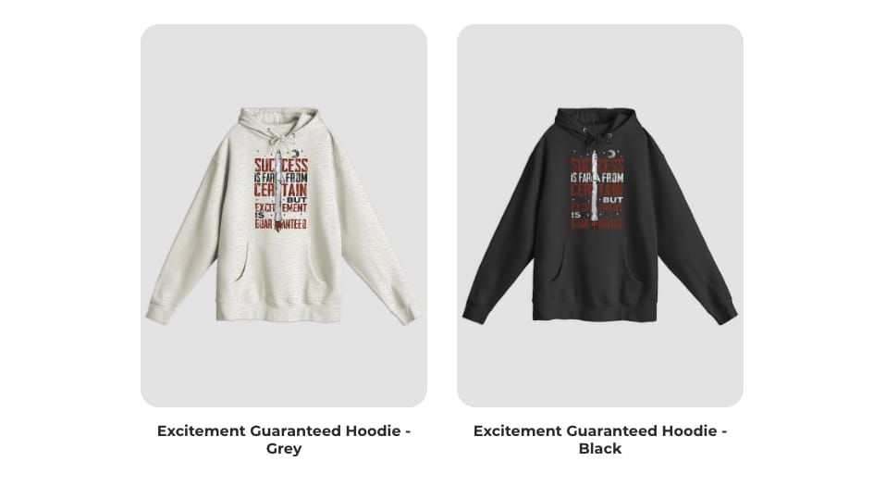
Task: Click the IS FAR FROM text on black hoodie
Action: pos(597,178)
